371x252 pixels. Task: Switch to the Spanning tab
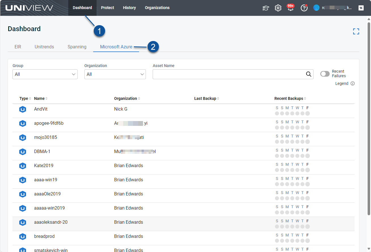(77, 47)
